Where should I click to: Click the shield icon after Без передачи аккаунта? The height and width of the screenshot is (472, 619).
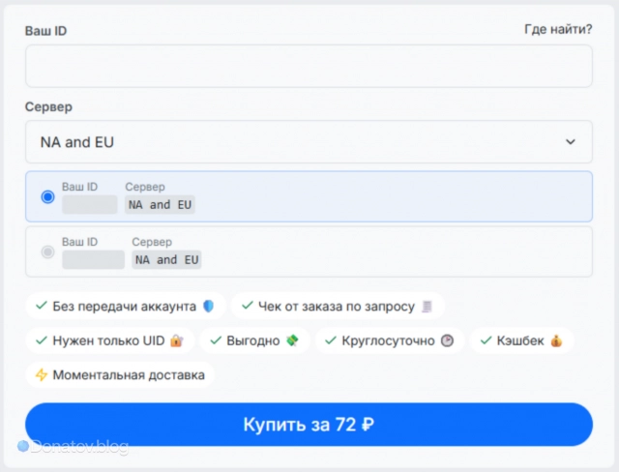coord(208,307)
